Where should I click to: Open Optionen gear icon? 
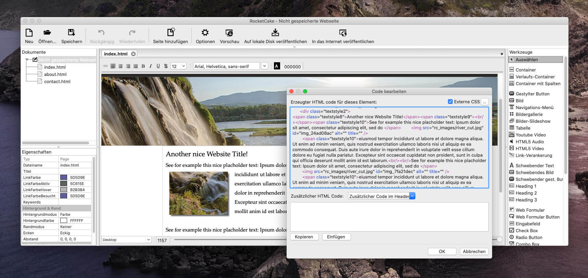coord(205,32)
